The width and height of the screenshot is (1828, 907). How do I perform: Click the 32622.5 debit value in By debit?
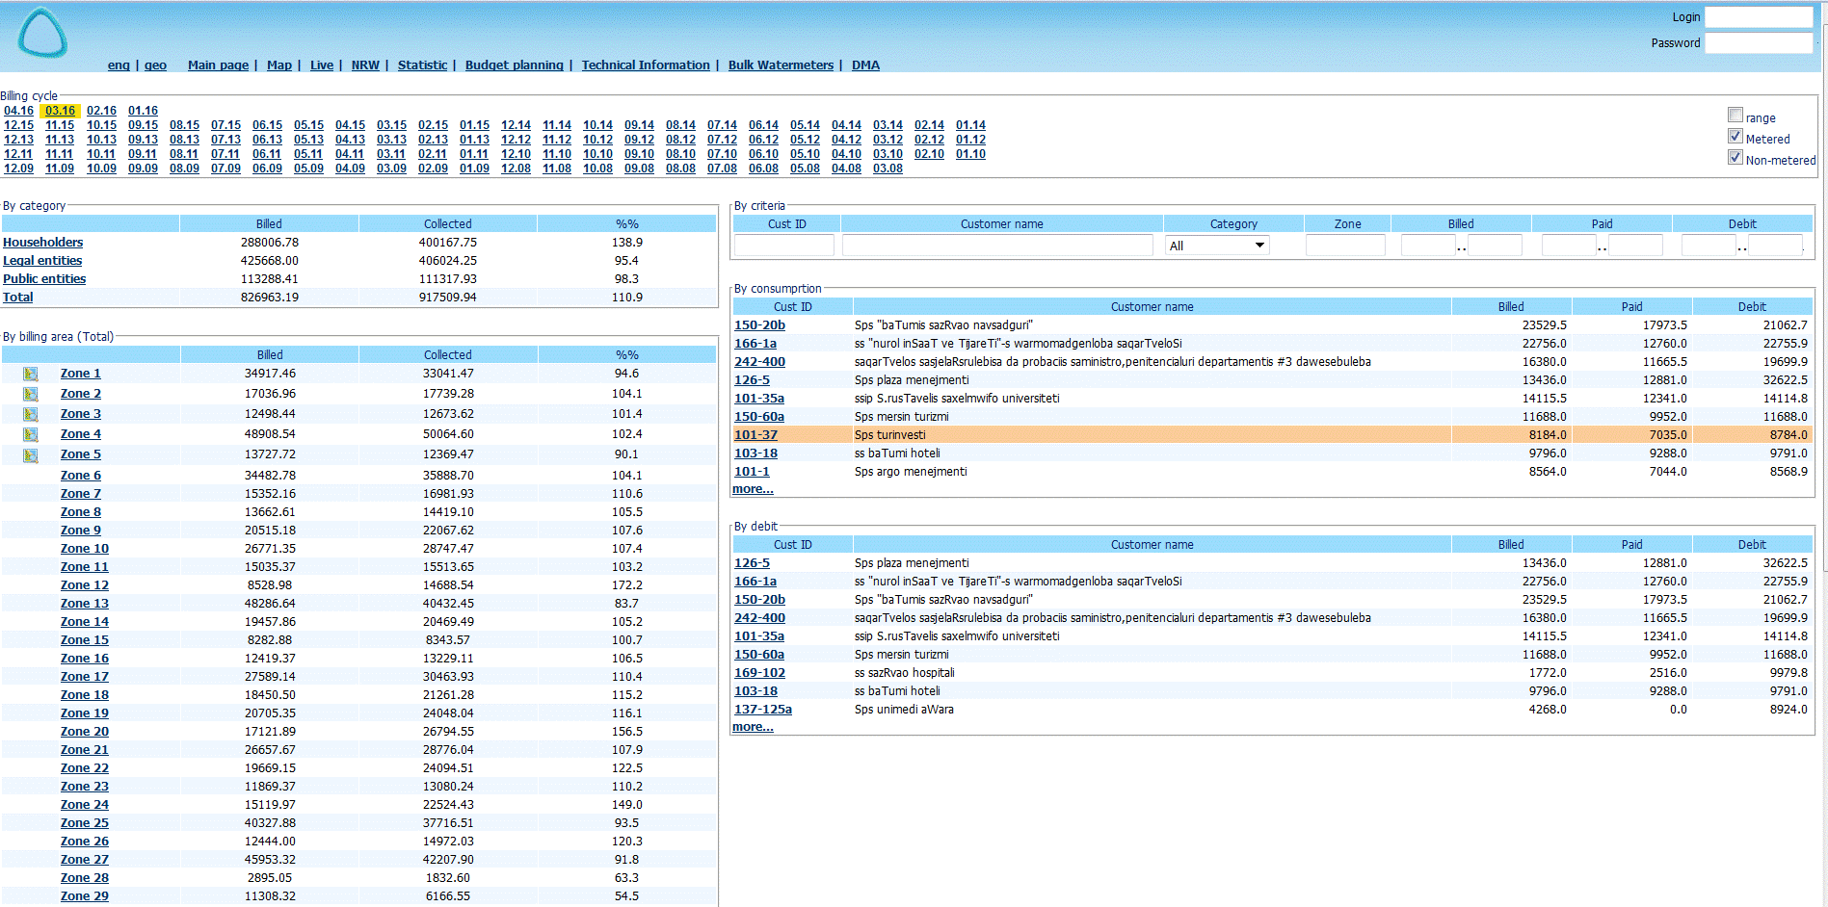1785,563
